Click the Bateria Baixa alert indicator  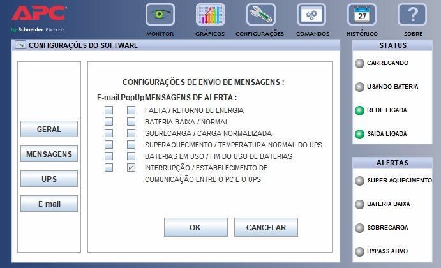click(359, 204)
